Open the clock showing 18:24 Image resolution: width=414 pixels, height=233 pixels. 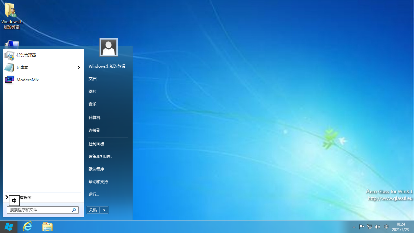pyautogui.click(x=400, y=227)
